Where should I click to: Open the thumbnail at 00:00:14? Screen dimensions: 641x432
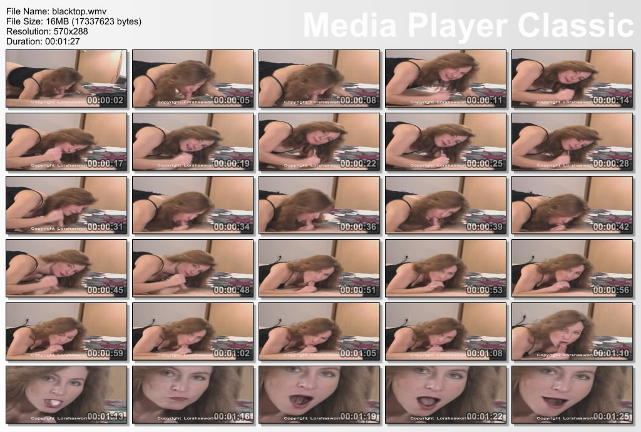[x=572, y=79]
